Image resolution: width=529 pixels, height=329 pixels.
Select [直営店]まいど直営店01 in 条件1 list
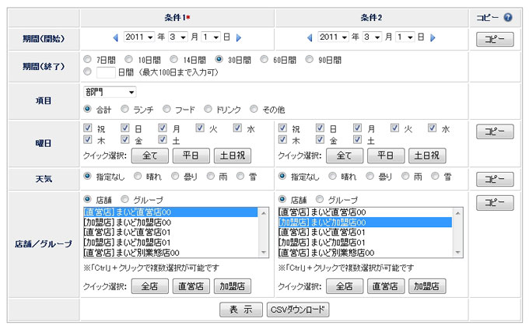(x=170, y=233)
